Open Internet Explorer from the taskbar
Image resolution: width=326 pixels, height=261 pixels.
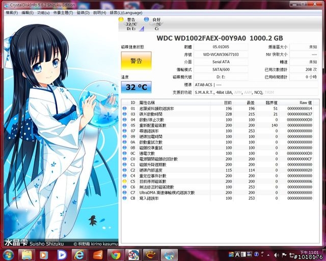tap(79, 255)
